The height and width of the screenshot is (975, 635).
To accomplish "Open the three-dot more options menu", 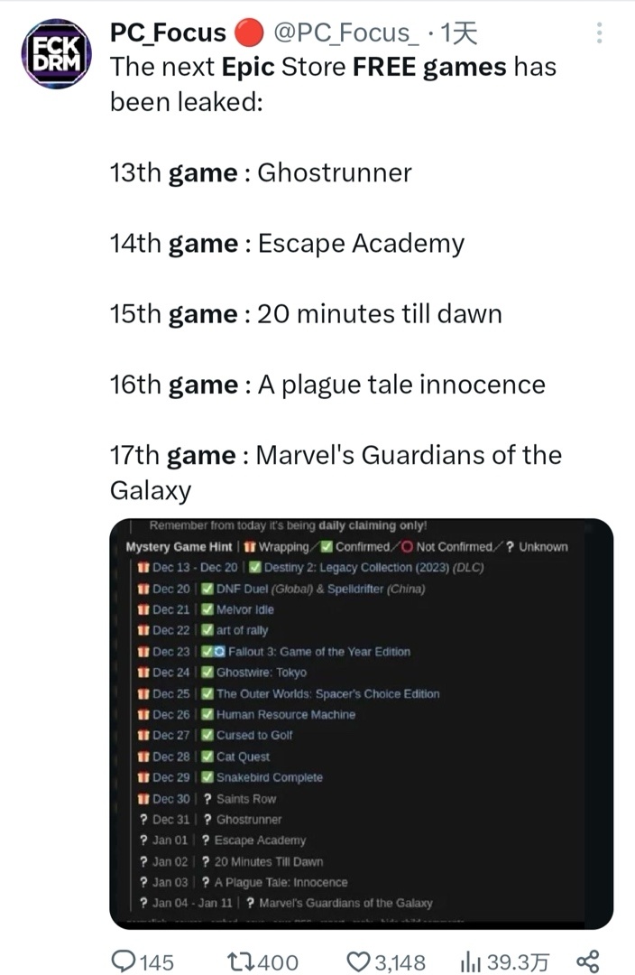I will pyautogui.click(x=599, y=33).
